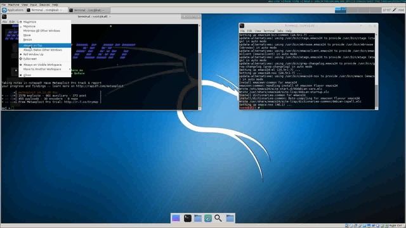Image resolution: width=406 pixels, height=228 pixels.
Task: Open VirtualBox Devices menu
Action: [x=44, y=4]
